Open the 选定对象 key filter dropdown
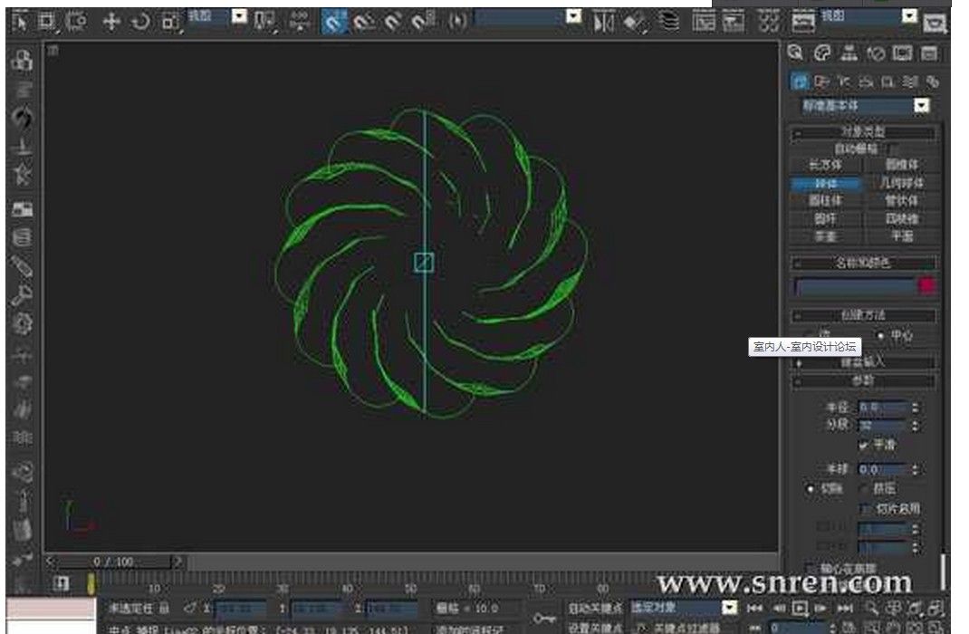The height and width of the screenshot is (634, 969). click(x=684, y=608)
